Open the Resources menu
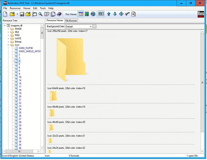Screen dimensions: 207x160 point(15,8)
